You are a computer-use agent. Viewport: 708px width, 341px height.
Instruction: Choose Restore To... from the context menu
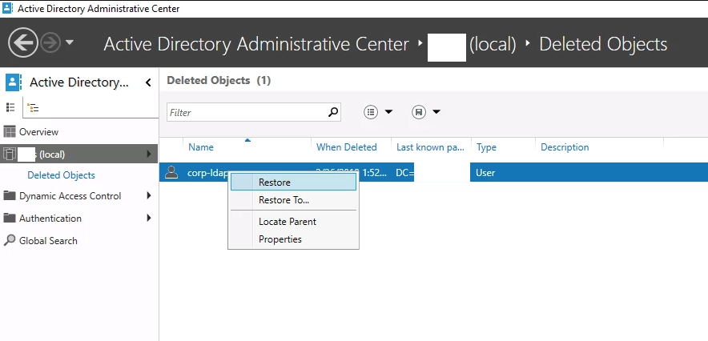293,200
